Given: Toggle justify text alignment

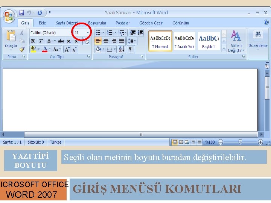Looking at the screenshot, I should tap(122, 41).
